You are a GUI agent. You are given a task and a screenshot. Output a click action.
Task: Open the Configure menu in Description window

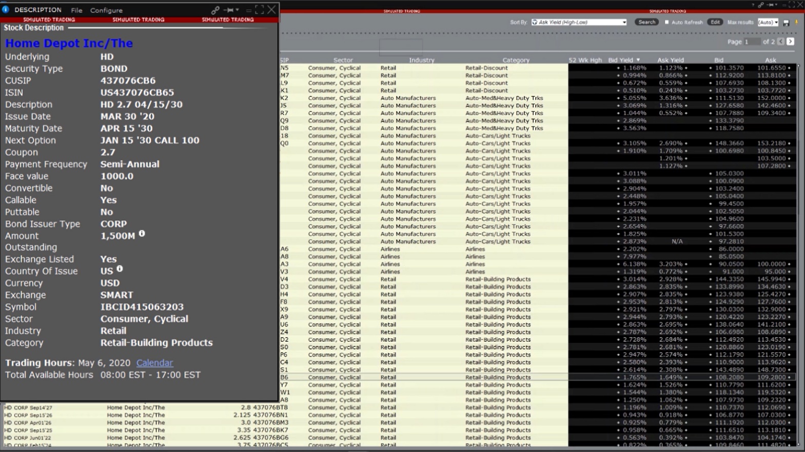[x=106, y=10]
